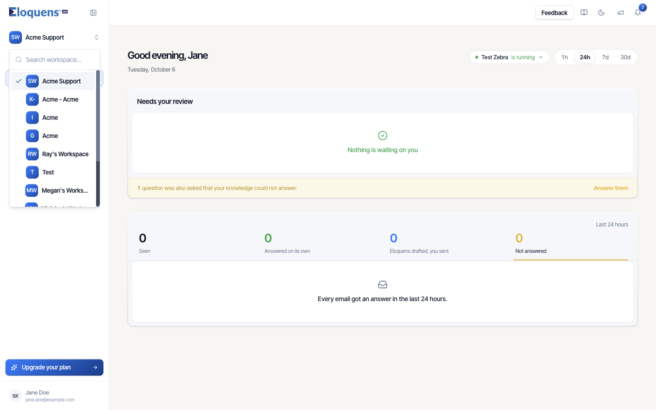Switch to dark mode with moon icon
This screenshot has height=410, width=656.
(x=601, y=13)
